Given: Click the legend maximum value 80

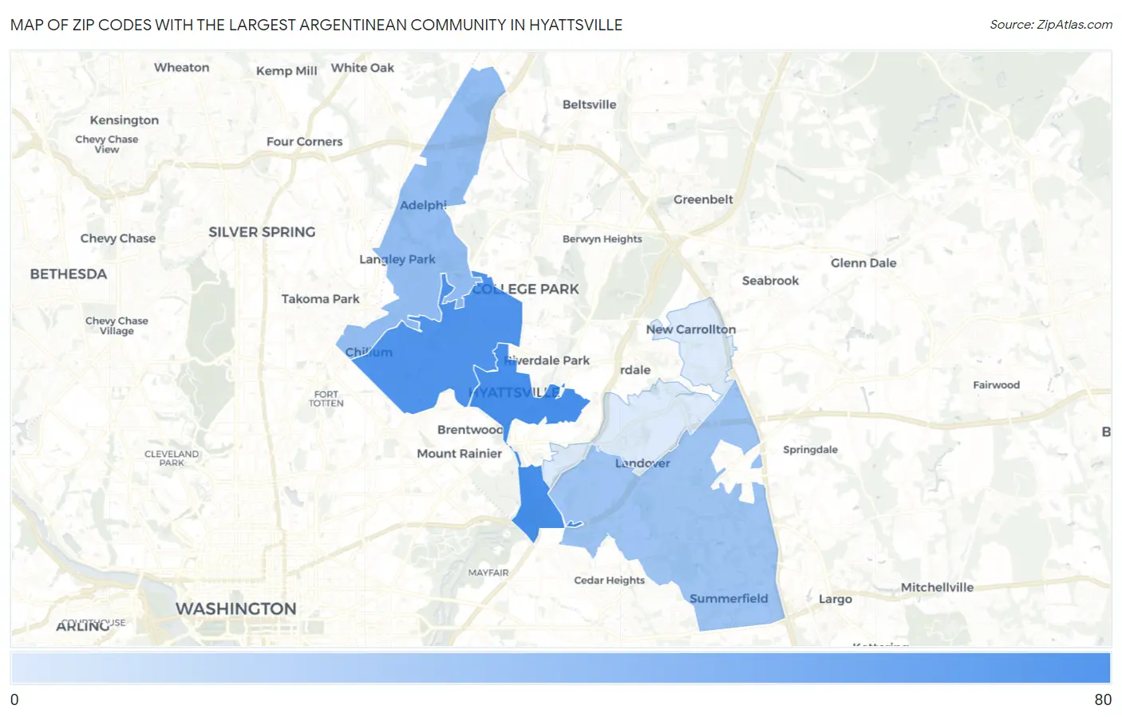Looking at the screenshot, I should point(1103,699).
